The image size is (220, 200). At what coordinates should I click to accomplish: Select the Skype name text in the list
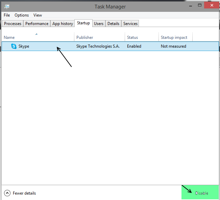click(24, 46)
